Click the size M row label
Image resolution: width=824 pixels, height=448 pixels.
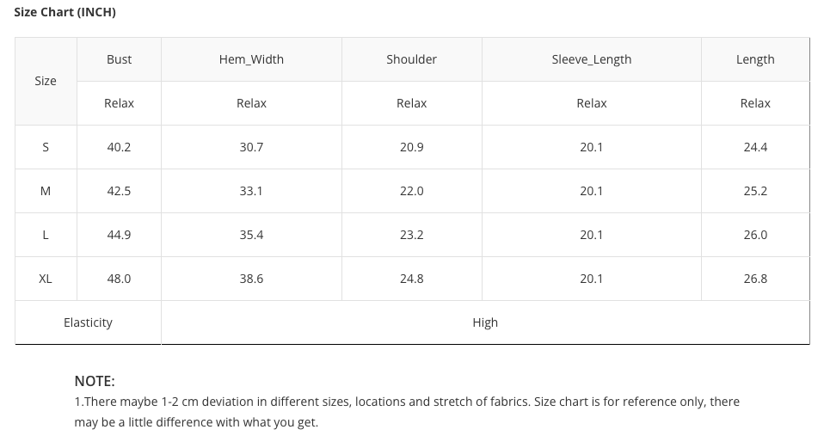(46, 191)
